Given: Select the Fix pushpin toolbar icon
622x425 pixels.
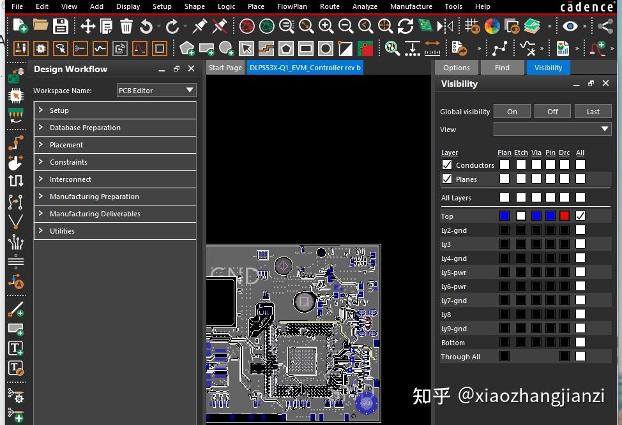Looking at the screenshot, I should [x=199, y=27].
